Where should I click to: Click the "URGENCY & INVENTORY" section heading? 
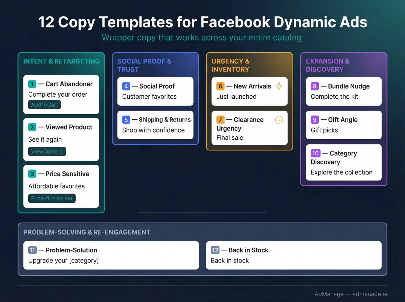[x=230, y=65]
